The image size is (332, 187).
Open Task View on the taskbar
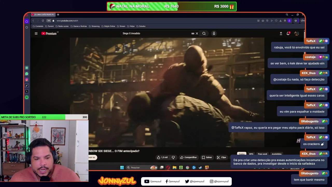pyautogui.click(x=162, y=168)
